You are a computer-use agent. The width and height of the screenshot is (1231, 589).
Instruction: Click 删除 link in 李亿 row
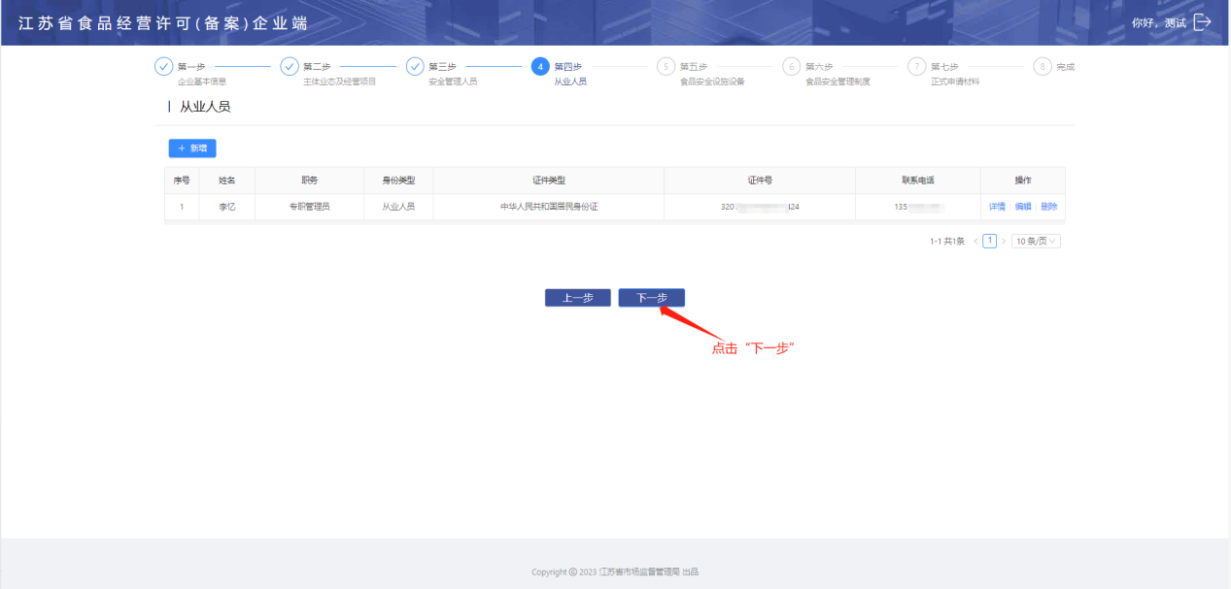1048,207
